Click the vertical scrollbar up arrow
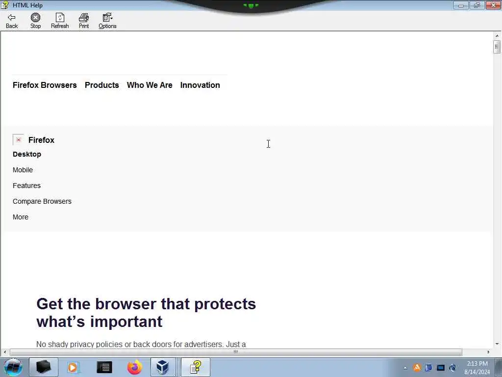502x377 pixels. click(x=497, y=35)
